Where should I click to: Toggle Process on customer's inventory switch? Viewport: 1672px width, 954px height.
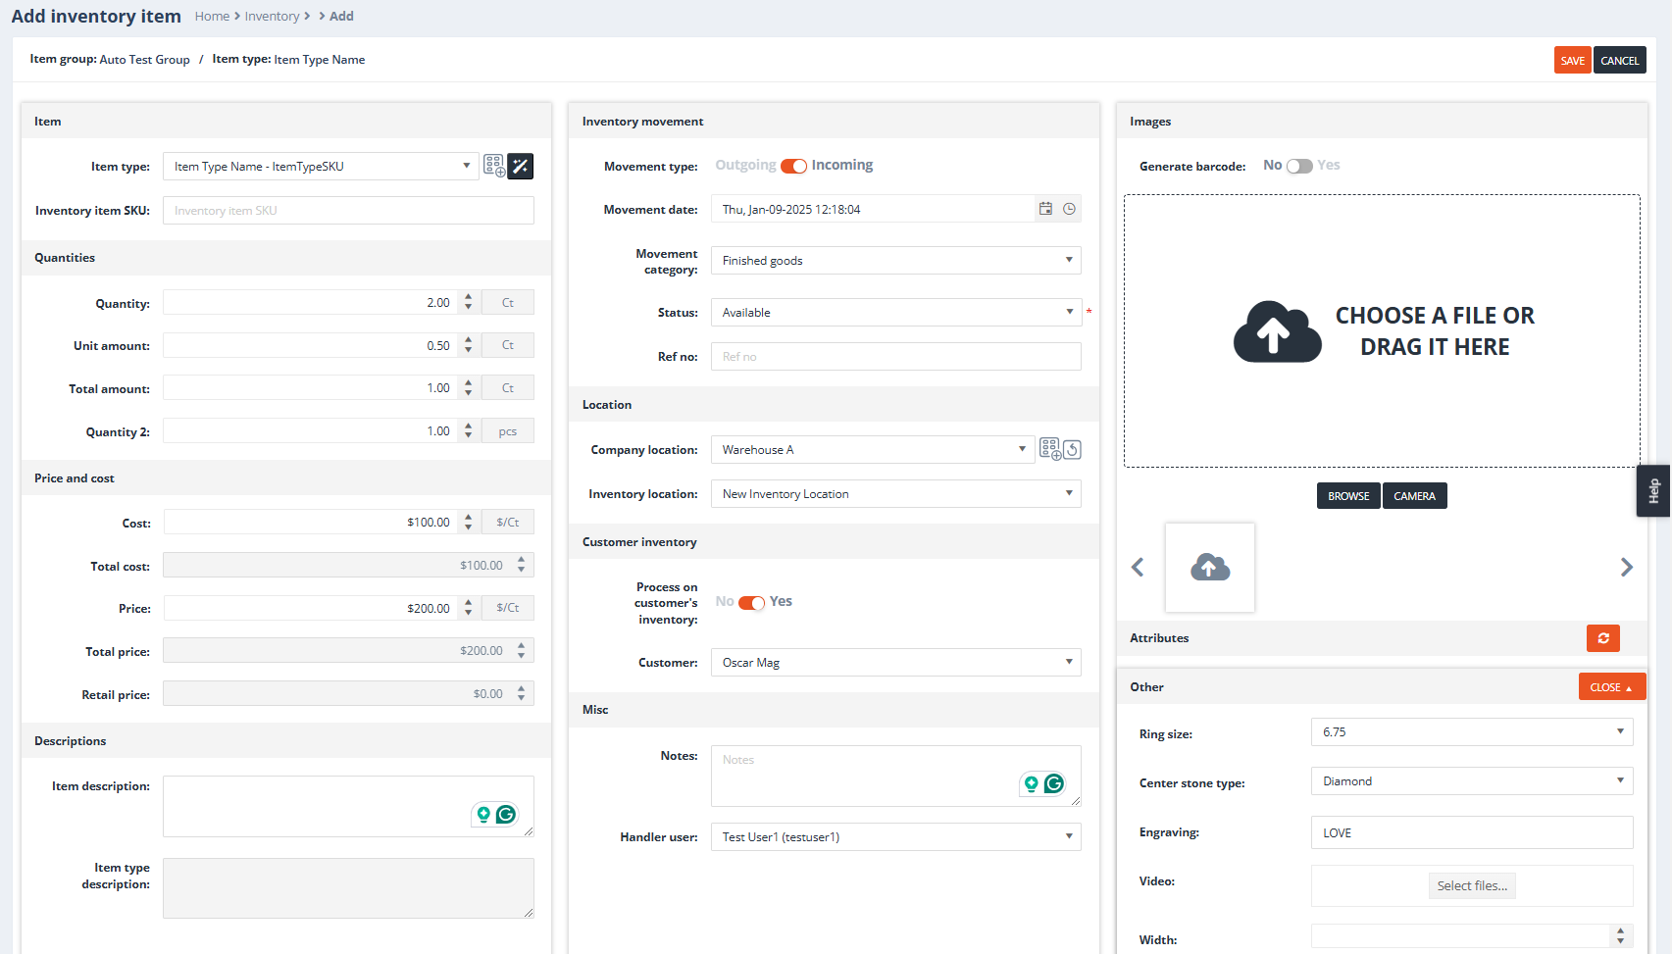click(751, 602)
